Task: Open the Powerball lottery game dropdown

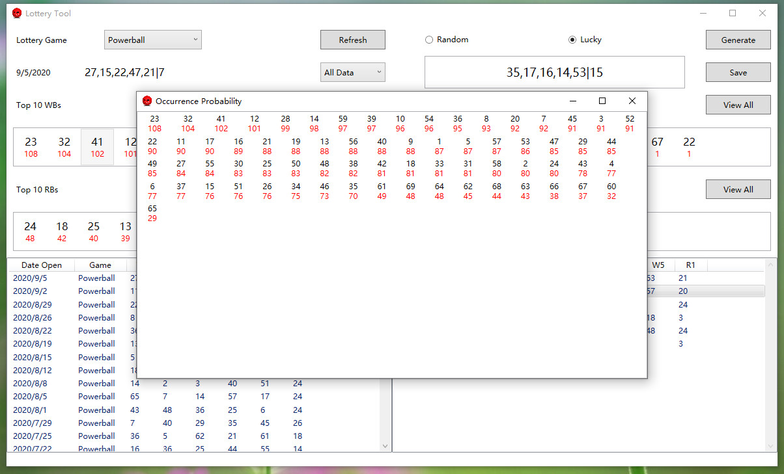Action: (x=153, y=40)
